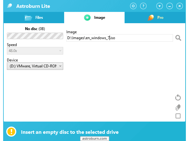
Task: Click the blue folder Files icon
Action: click(x=28, y=18)
